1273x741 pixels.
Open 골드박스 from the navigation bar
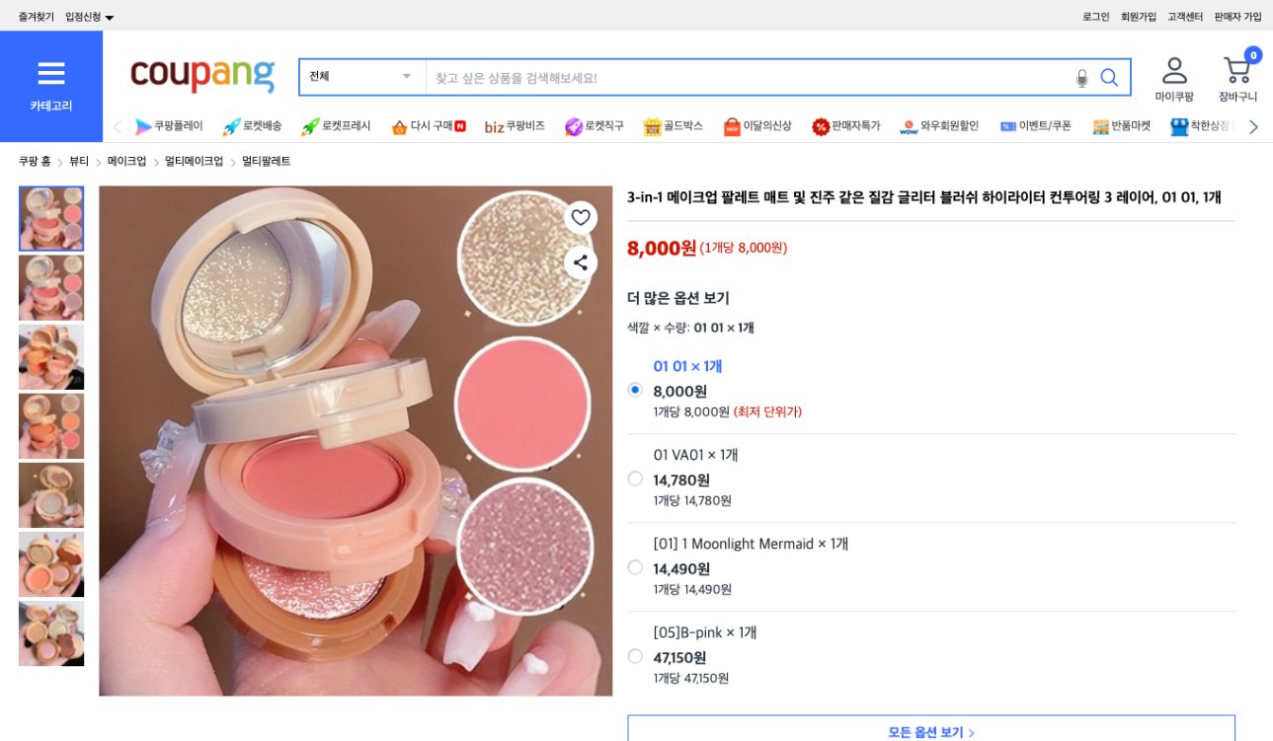tap(675, 126)
